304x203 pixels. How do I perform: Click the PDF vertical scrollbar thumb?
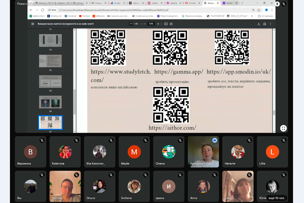coord(274,113)
